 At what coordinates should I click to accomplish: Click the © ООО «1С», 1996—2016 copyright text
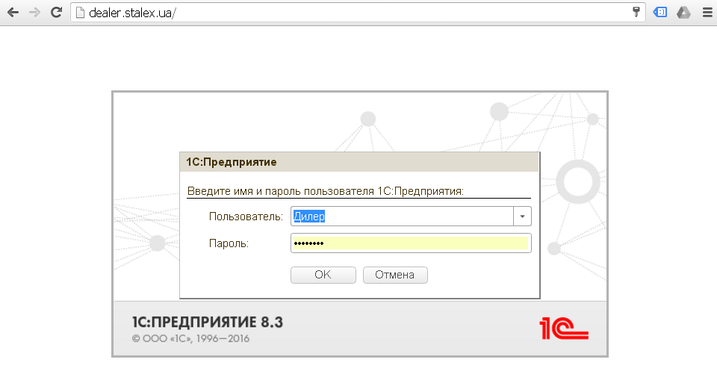click(190, 339)
